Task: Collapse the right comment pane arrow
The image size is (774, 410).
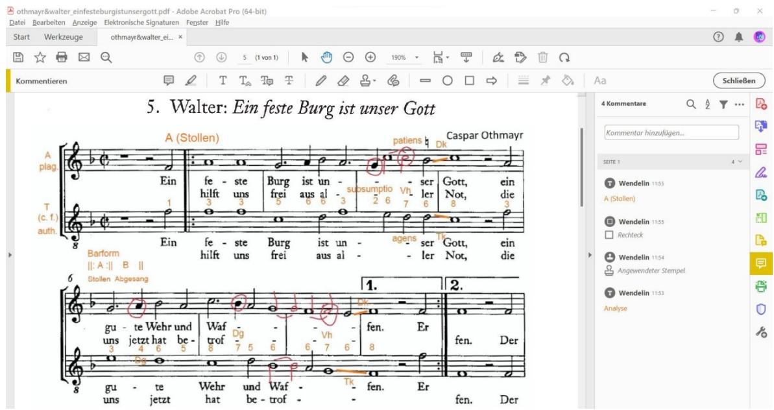Action: (589, 255)
